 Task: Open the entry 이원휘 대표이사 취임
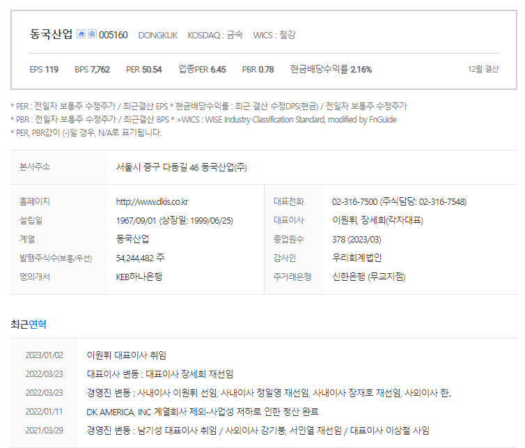(127, 355)
